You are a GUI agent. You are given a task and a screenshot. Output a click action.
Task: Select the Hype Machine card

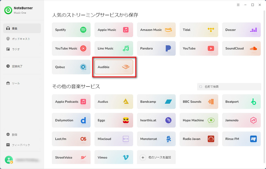click(199, 120)
